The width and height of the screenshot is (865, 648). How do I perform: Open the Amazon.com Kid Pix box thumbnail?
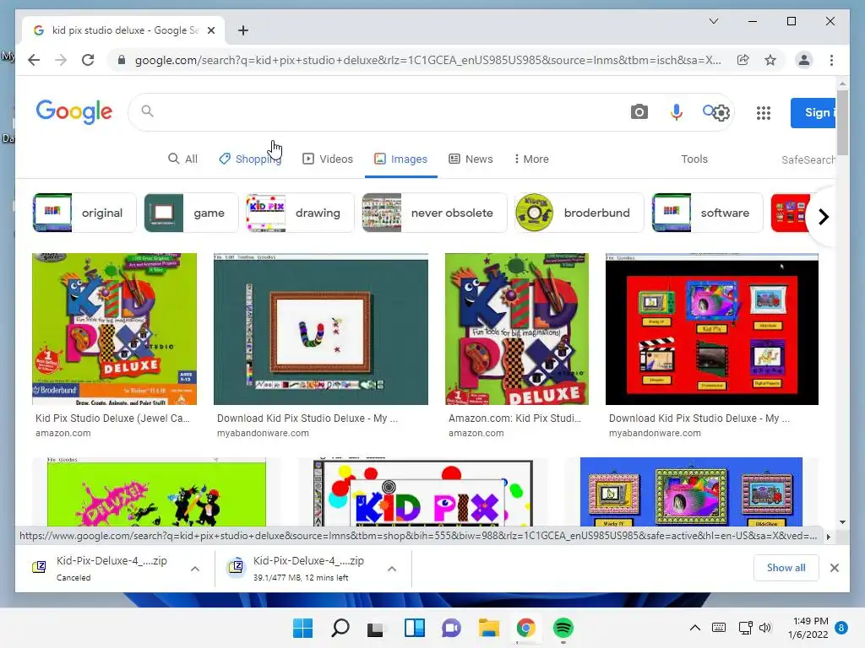tap(517, 329)
